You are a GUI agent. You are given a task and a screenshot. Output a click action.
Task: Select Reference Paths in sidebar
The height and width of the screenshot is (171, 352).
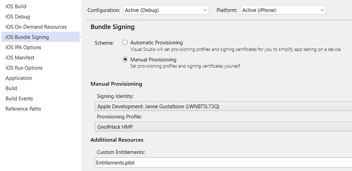pos(23,109)
